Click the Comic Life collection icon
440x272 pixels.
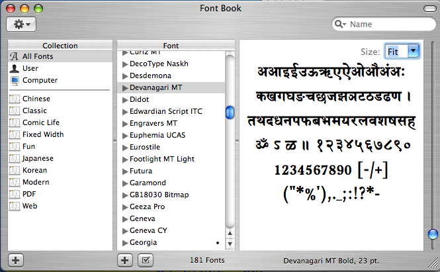(15, 122)
